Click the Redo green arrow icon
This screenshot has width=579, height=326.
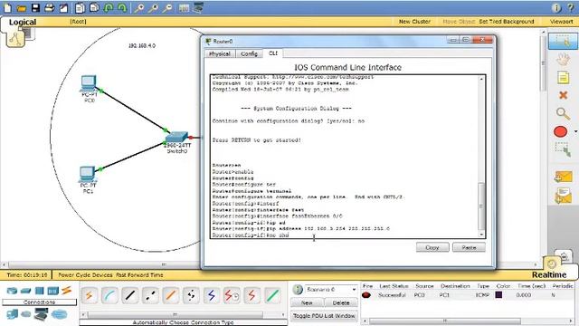122,8
